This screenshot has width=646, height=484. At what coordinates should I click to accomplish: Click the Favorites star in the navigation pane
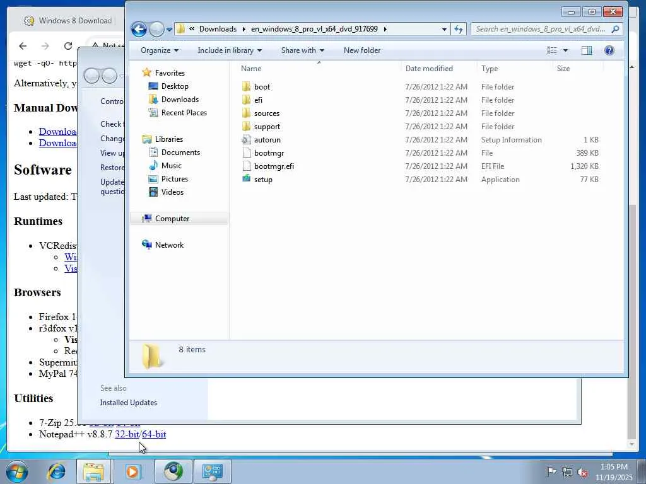point(146,72)
